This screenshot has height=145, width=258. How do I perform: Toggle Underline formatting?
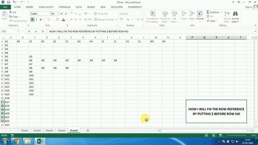pos(40,20)
